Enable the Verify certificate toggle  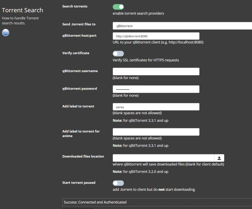[118, 54]
